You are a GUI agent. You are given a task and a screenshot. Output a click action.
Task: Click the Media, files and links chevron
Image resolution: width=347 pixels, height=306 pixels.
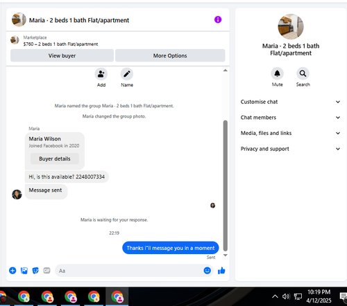pos(338,133)
